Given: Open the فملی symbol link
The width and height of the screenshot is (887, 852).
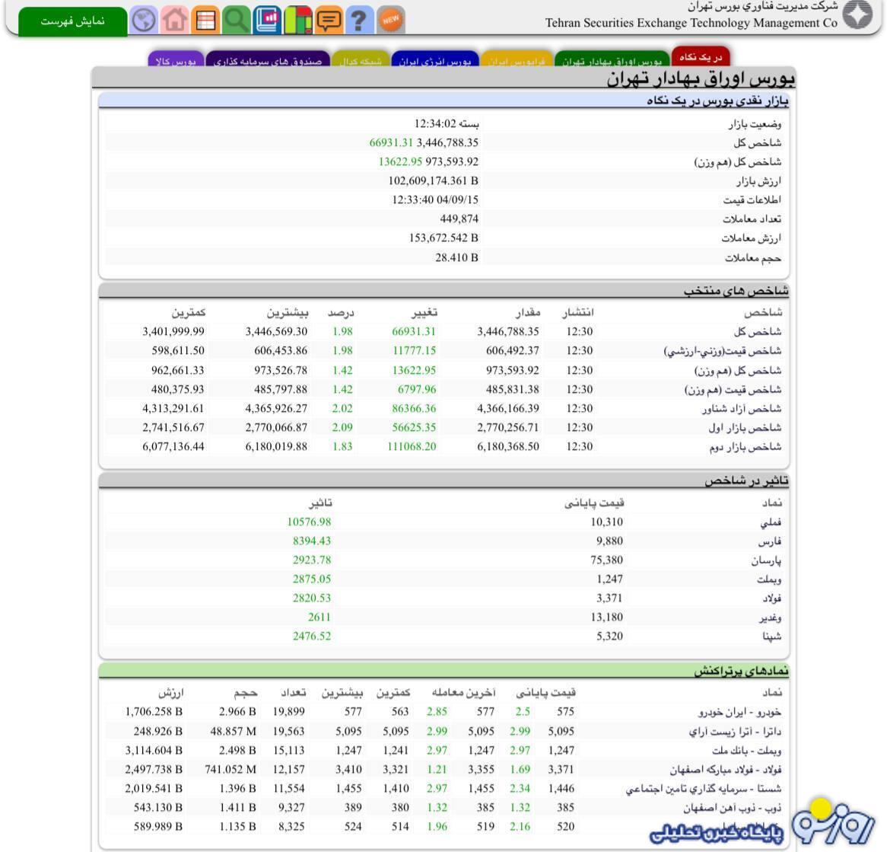Looking at the screenshot, I should click(x=771, y=522).
